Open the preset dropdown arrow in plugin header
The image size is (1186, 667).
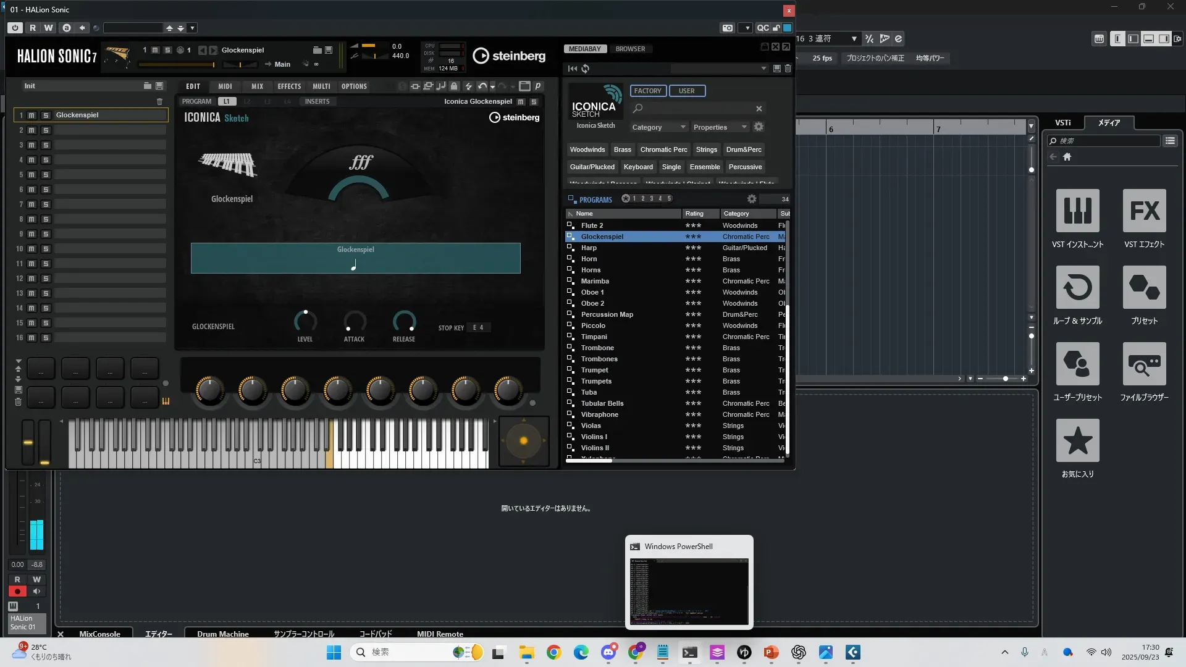[x=193, y=28]
